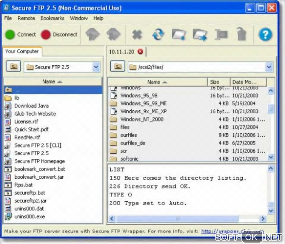Select the Your Computer tab

click(22, 51)
